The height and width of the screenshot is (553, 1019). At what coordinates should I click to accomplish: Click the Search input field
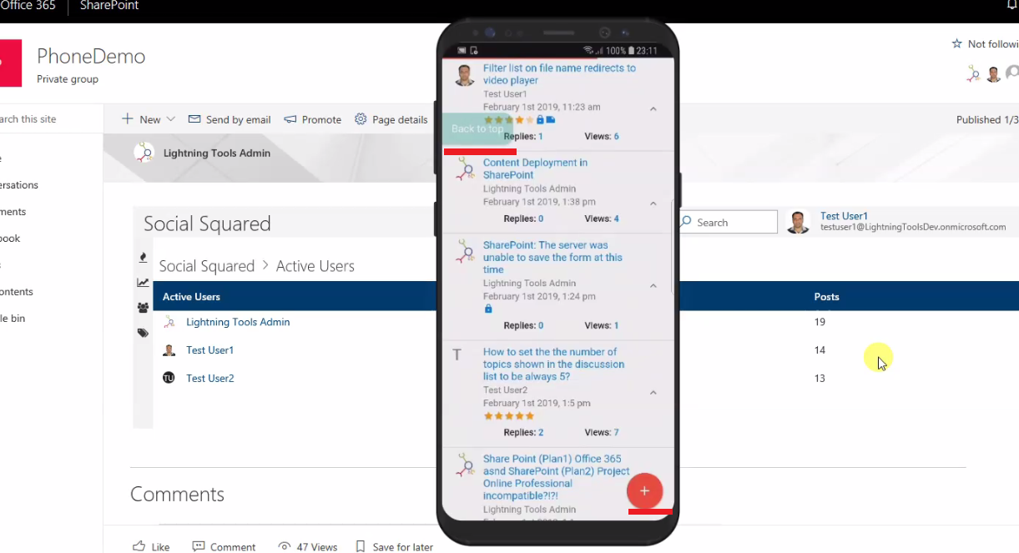point(726,222)
